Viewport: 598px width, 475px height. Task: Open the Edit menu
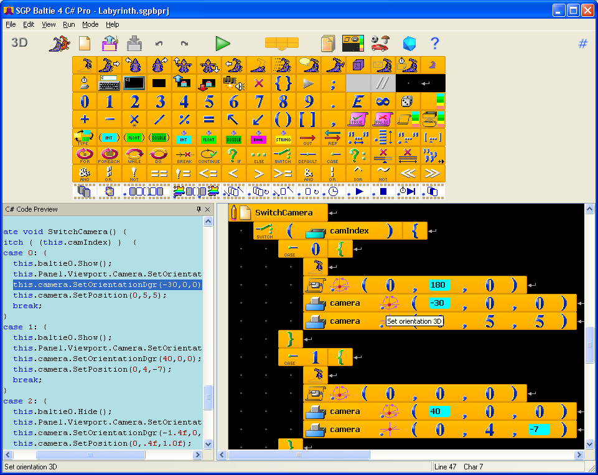point(29,24)
